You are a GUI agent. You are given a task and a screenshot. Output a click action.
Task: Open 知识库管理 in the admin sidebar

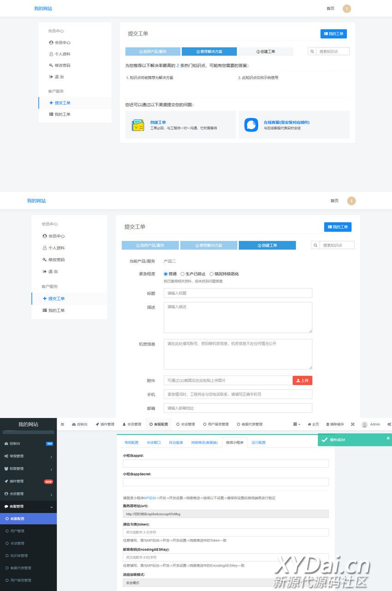[19, 555]
